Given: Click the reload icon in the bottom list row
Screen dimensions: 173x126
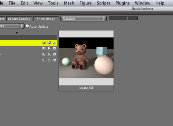Looking at the screenshot, I should pos(44,60).
